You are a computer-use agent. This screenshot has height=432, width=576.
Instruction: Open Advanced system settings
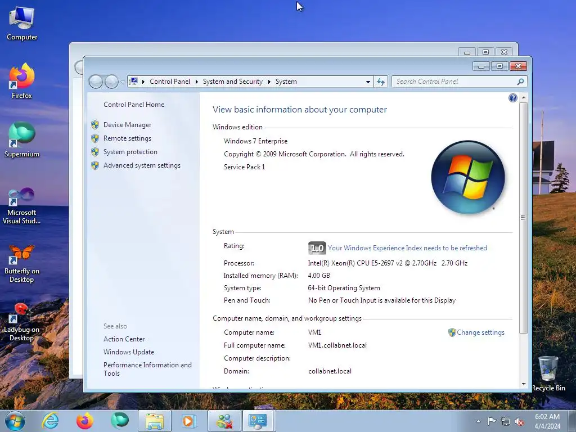[142, 166]
